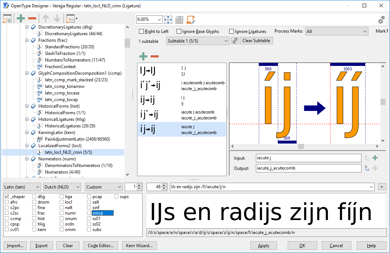Click the context icon of FractionContext
The height and width of the screenshot is (253, 390).
39,66
